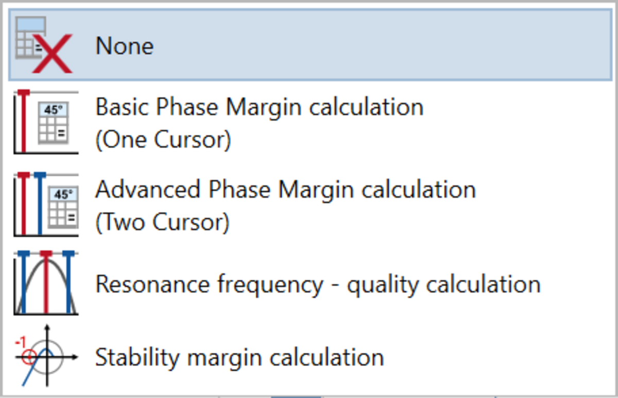Click the calculator with red X icon

[x=44, y=45]
